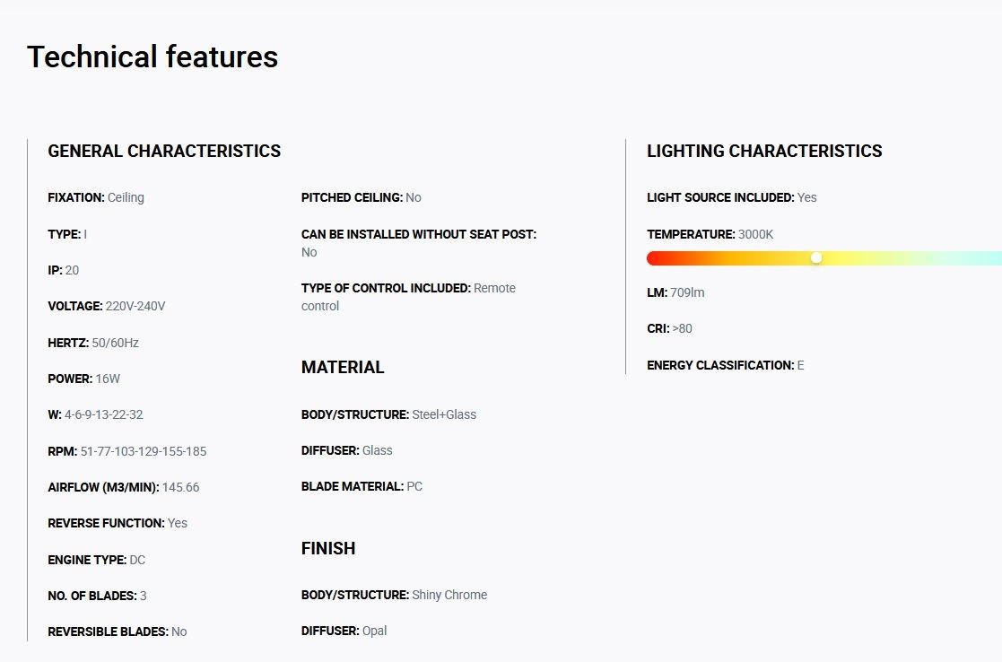Click the No. of Blades entry
This screenshot has height=662, width=1002.
pyautogui.click(x=97, y=596)
